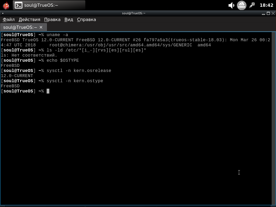Viewport: 276px width, 207px height.
Task: Click the '12.0-CURRENT' output line
Action: [17, 76]
